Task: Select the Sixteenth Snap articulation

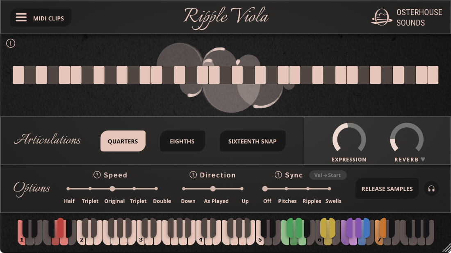Action: coord(252,141)
